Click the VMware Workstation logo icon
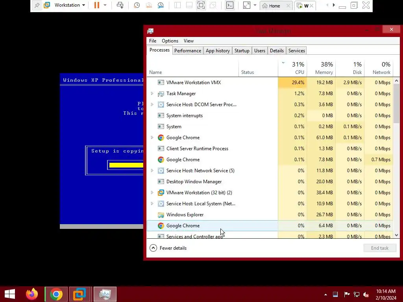 [x=47, y=5]
